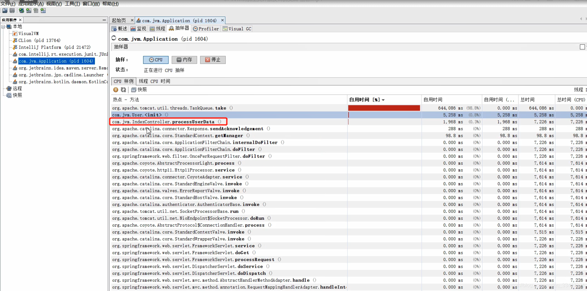Open the 概述 overview tab

[x=119, y=29]
